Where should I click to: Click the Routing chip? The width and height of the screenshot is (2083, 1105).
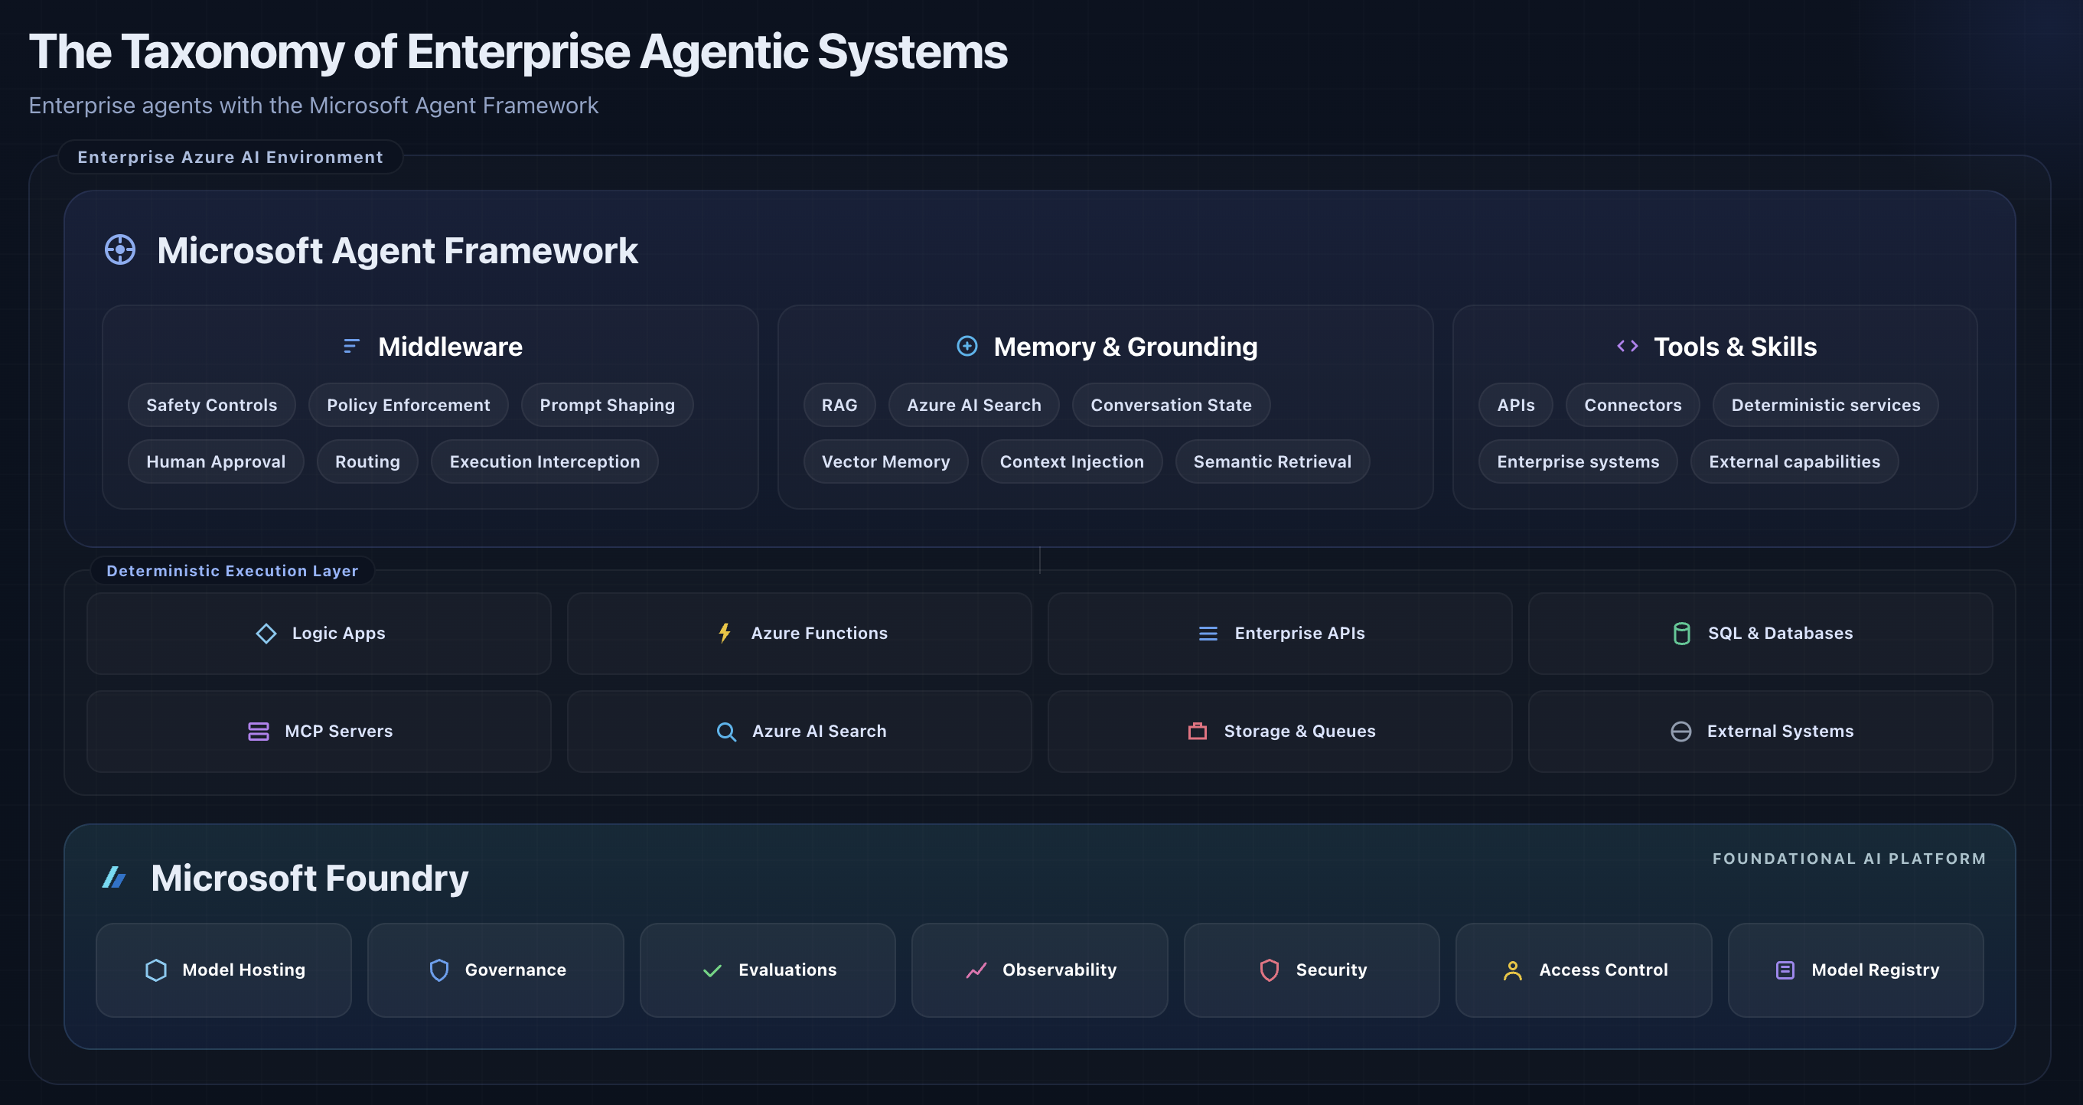[368, 461]
